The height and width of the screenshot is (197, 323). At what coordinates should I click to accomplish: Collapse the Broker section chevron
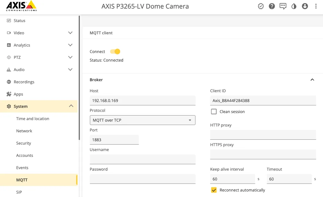pos(312,80)
